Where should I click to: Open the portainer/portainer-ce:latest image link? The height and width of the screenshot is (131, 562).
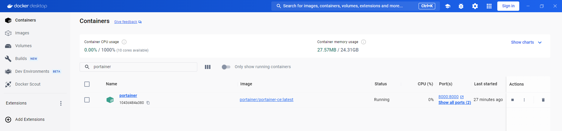[266, 100]
